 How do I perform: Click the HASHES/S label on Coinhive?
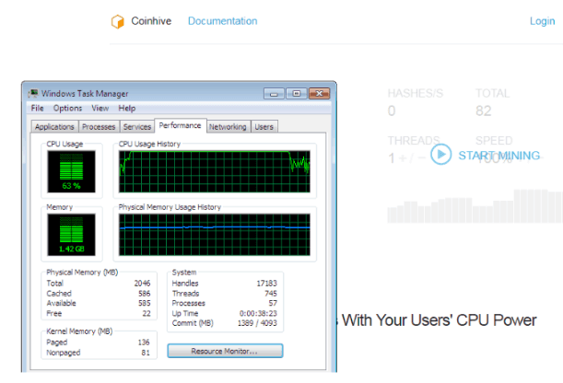tap(416, 93)
